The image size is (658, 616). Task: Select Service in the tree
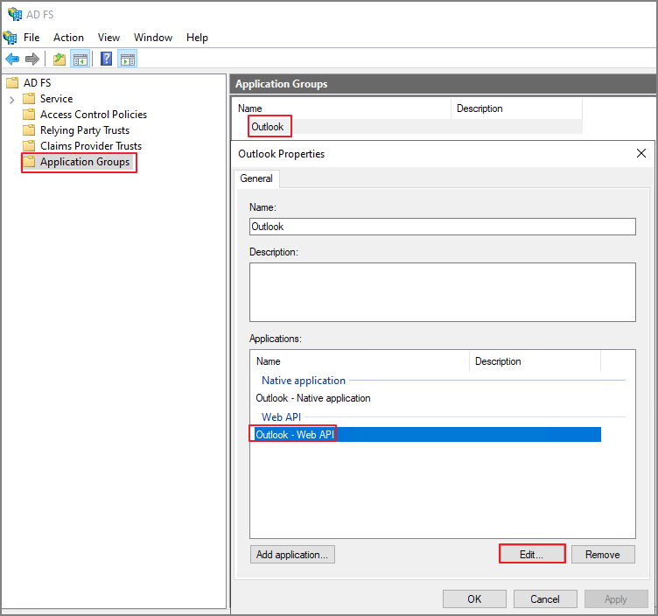57,99
